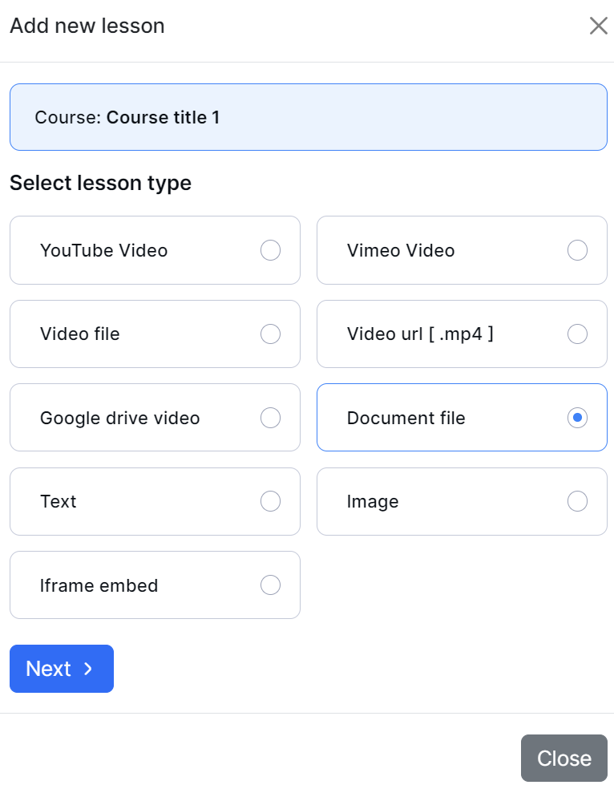
Task: Choose the Image radio button
Action: pyautogui.click(x=577, y=501)
